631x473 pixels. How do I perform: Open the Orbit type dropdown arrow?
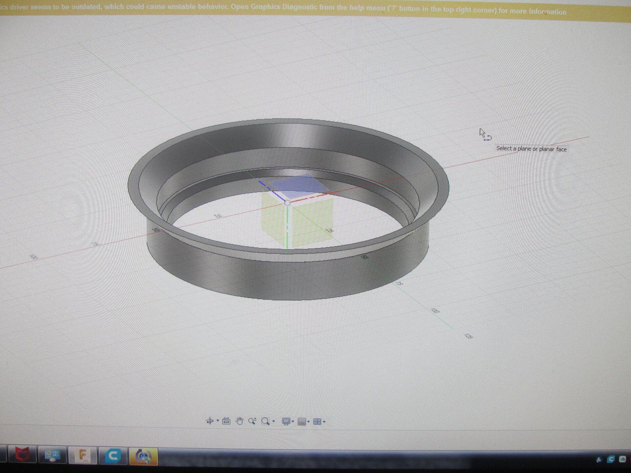coord(218,421)
